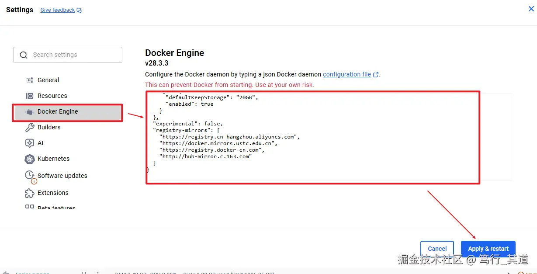Open the General settings section
Viewport: 537px width, 274px height.
[x=48, y=80]
